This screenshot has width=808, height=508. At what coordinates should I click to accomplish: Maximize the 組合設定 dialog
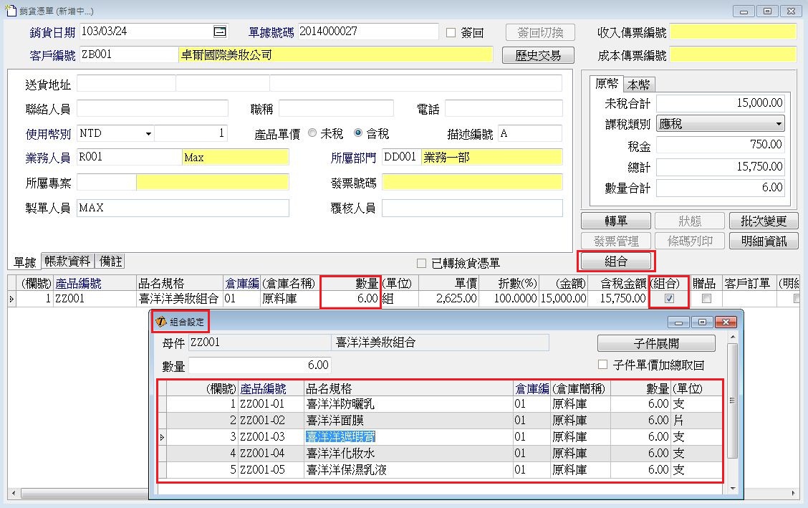tap(702, 322)
